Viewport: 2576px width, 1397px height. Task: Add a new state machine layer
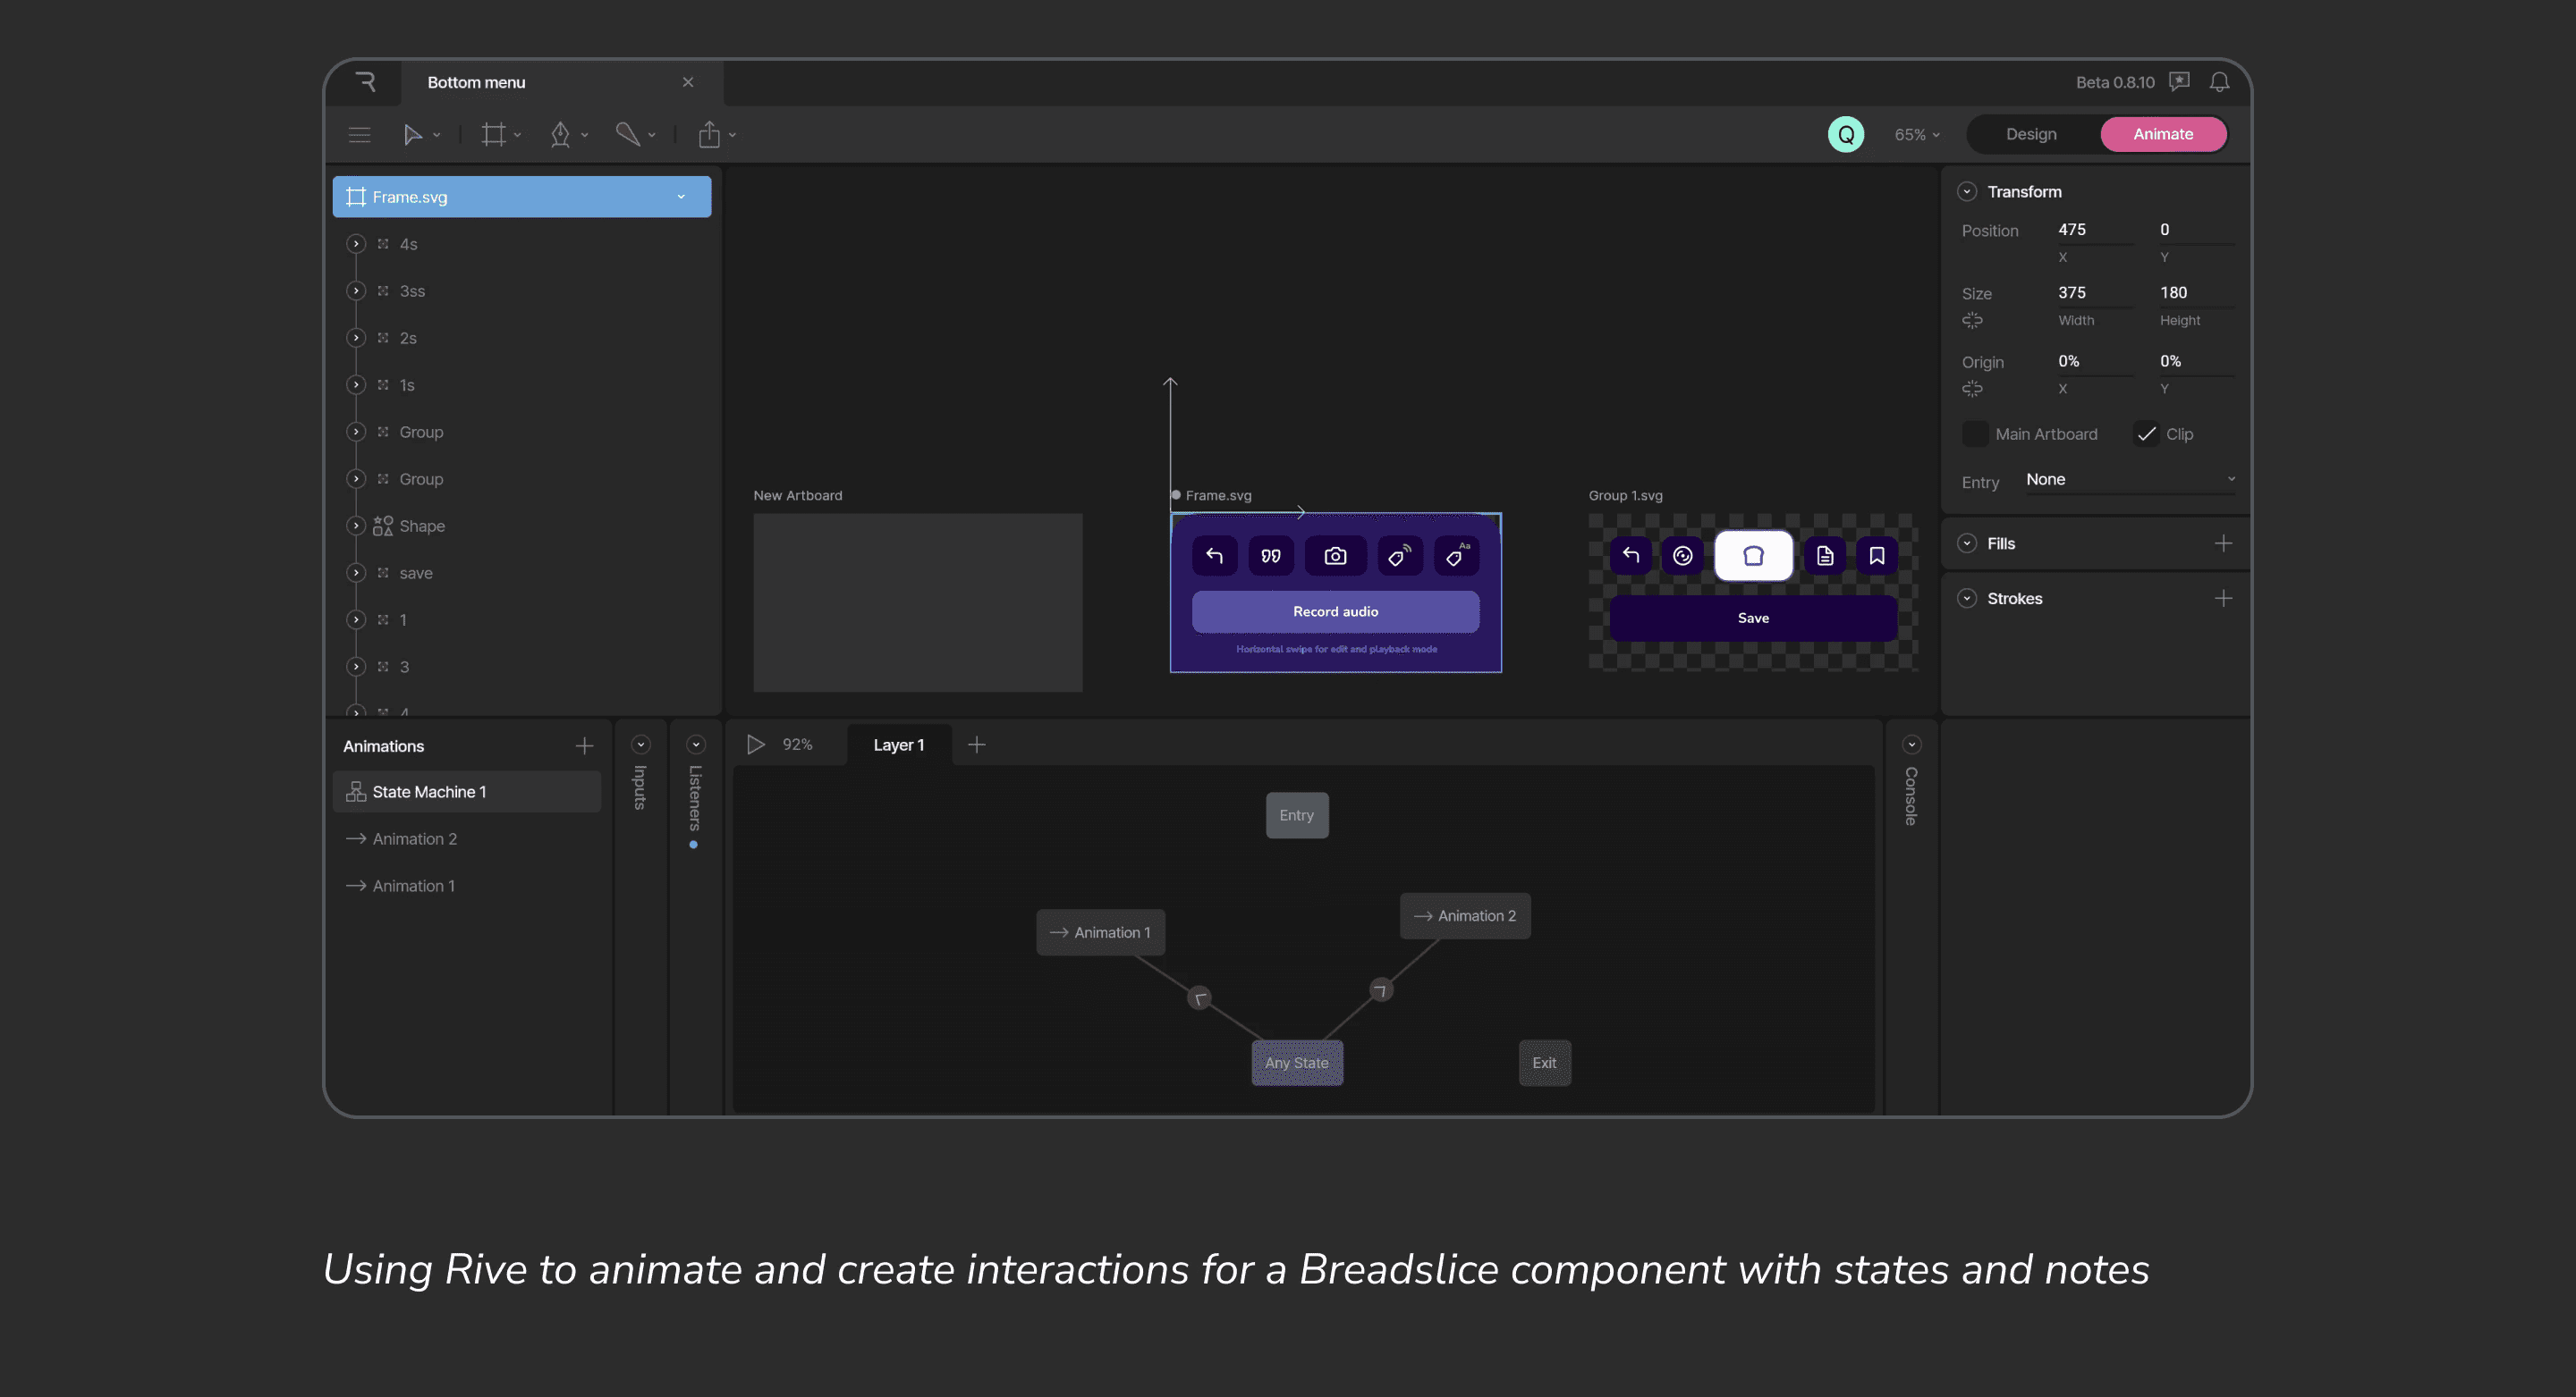[x=977, y=745]
